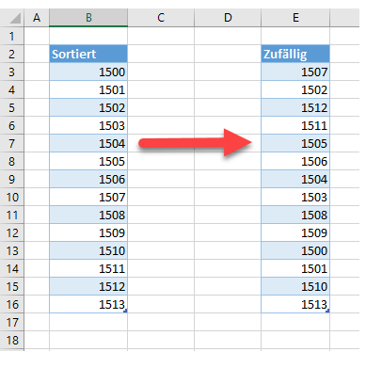Select cell 1505 in Zufällig column

point(295,143)
